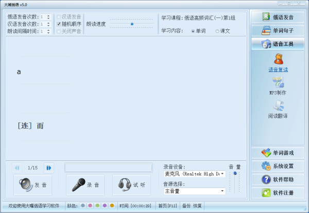Toggle 随机顺序 random order checkbox

59,24
